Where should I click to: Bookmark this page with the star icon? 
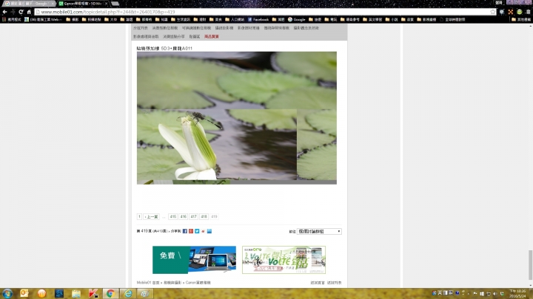492,12
